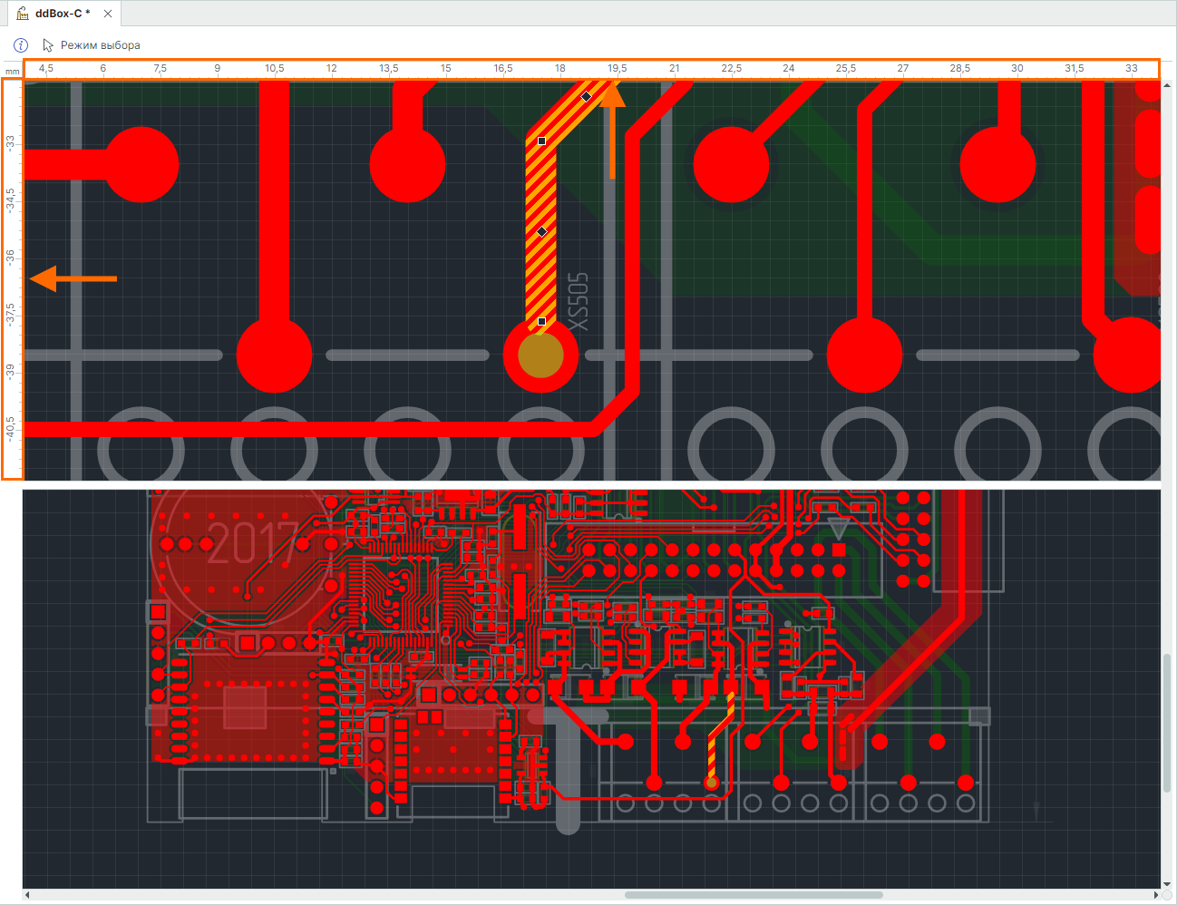Click the blue info icon
1177x905 pixels.
[21, 44]
